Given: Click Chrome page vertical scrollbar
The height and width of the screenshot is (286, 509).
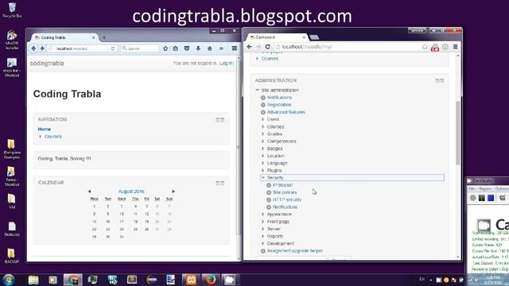Looking at the screenshot, I should 458,133.
